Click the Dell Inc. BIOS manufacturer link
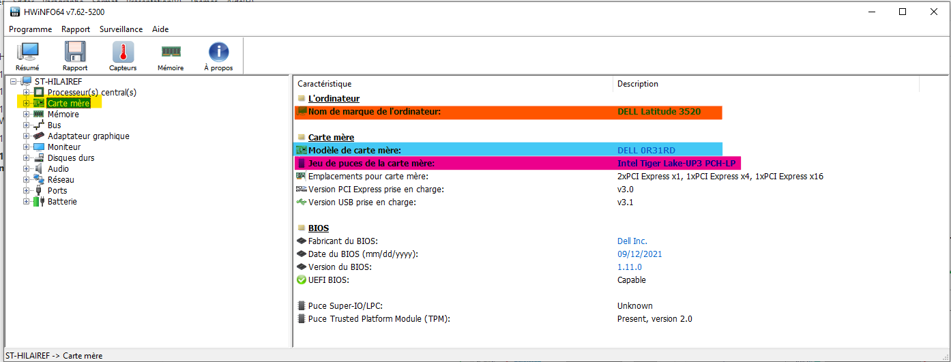The height and width of the screenshot is (362, 951). pos(632,241)
